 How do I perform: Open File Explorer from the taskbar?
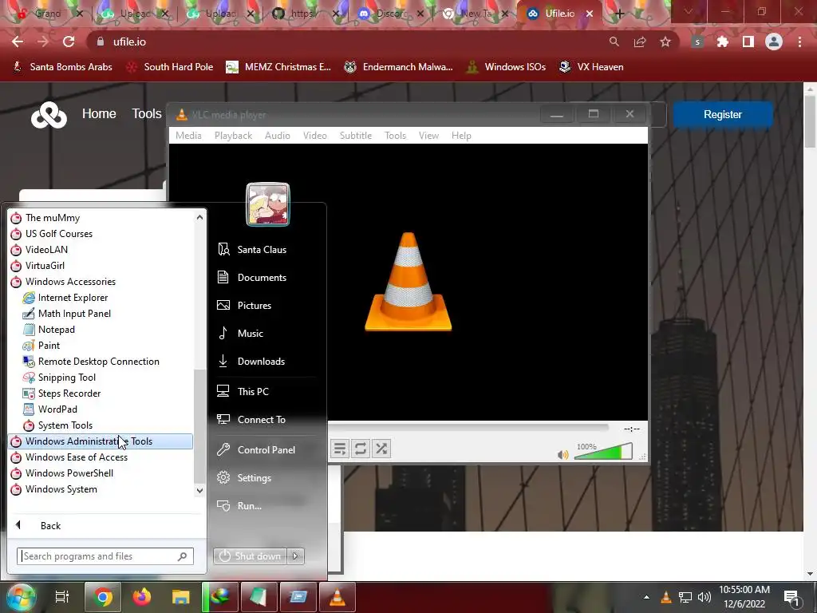click(181, 597)
